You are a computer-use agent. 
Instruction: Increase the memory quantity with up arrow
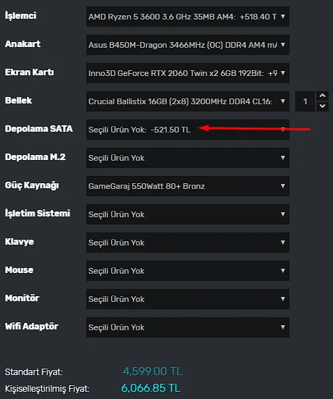pos(323,96)
